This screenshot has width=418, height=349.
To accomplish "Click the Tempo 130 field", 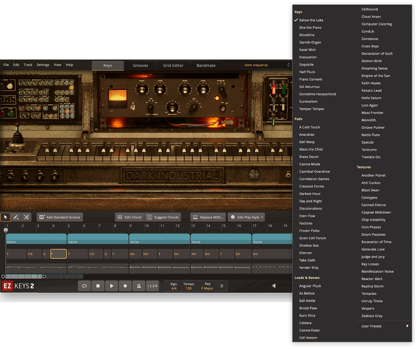I will click(189, 286).
